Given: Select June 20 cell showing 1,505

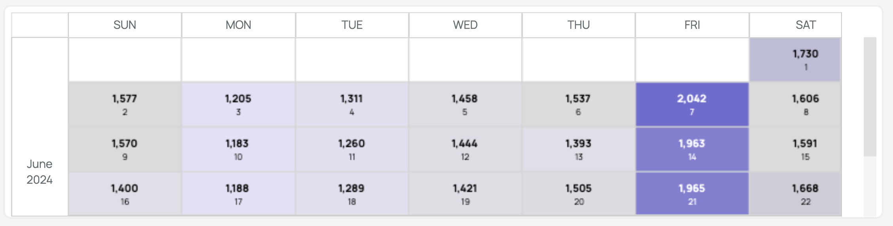Looking at the screenshot, I should pos(579,194).
